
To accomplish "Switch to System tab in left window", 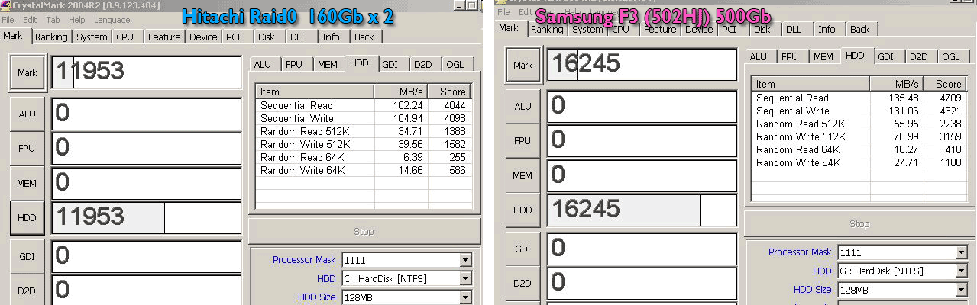I will point(92,37).
